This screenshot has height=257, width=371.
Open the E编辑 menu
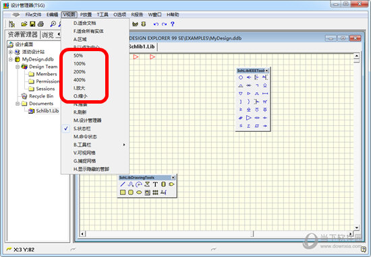[53, 15]
